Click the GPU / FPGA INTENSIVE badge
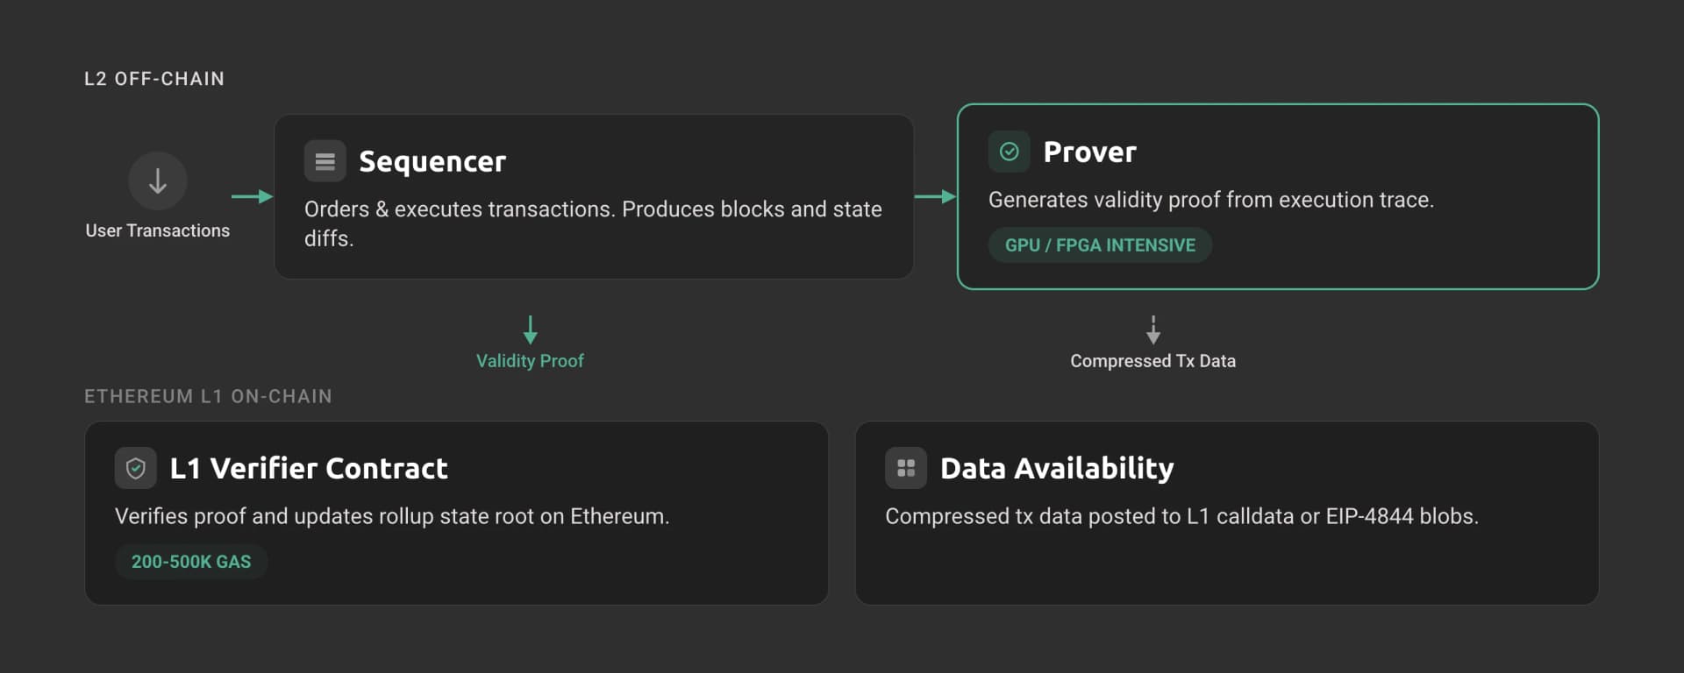This screenshot has height=673, width=1684. point(1100,245)
